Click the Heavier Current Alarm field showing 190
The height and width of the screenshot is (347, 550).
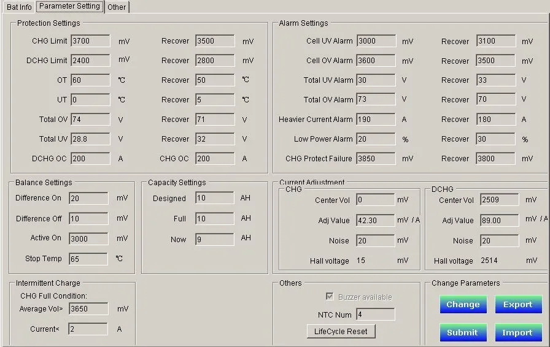376,119
